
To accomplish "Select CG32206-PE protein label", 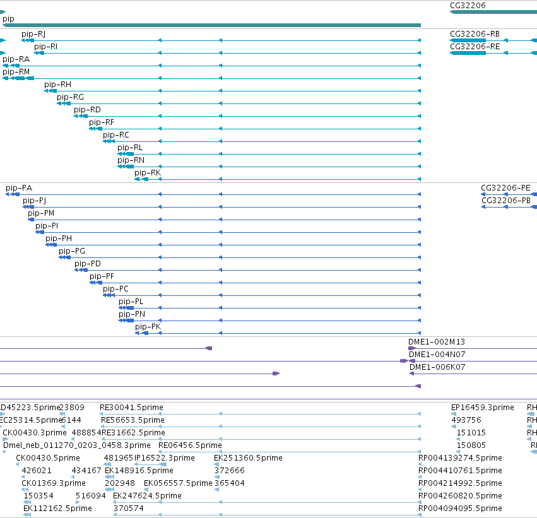I will click(505, 188).
